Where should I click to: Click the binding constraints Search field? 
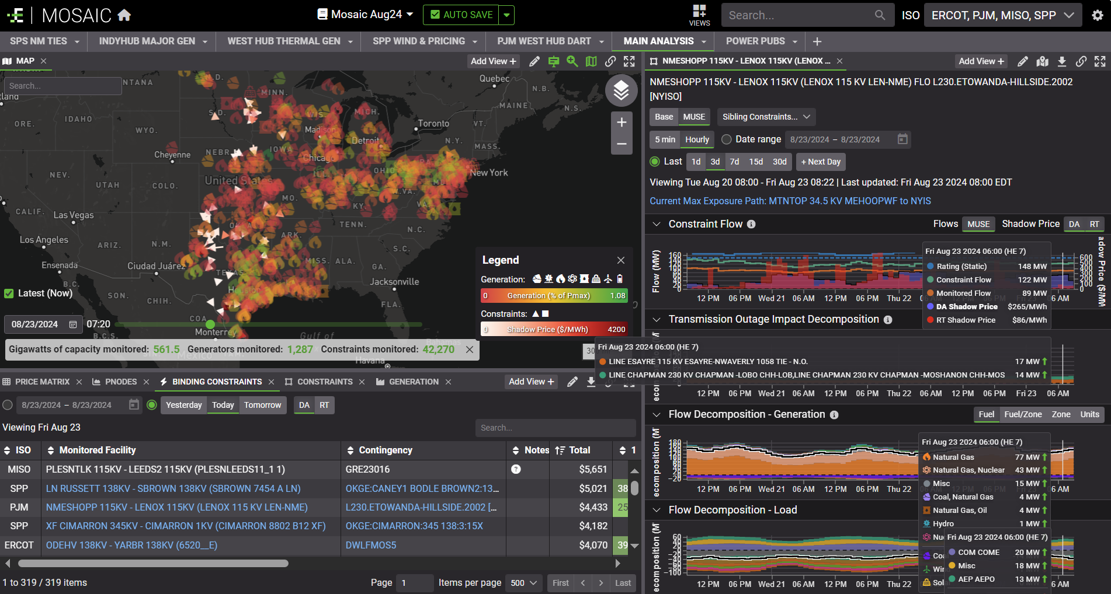554,428
